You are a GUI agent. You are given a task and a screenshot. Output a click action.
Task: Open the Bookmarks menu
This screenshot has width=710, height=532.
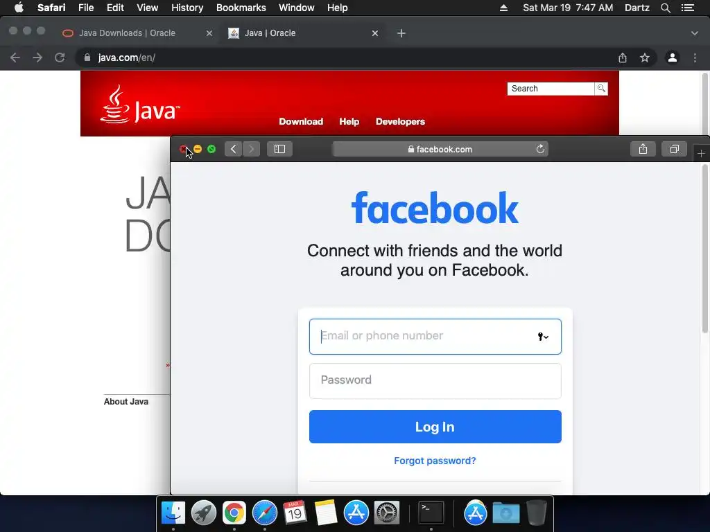[241, 8]
